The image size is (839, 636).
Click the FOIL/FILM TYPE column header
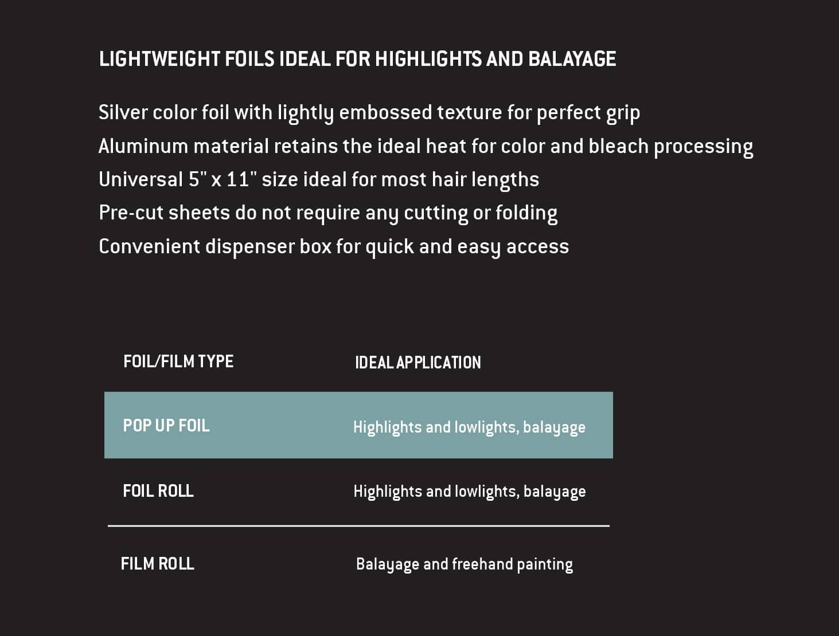coord(178,362)
